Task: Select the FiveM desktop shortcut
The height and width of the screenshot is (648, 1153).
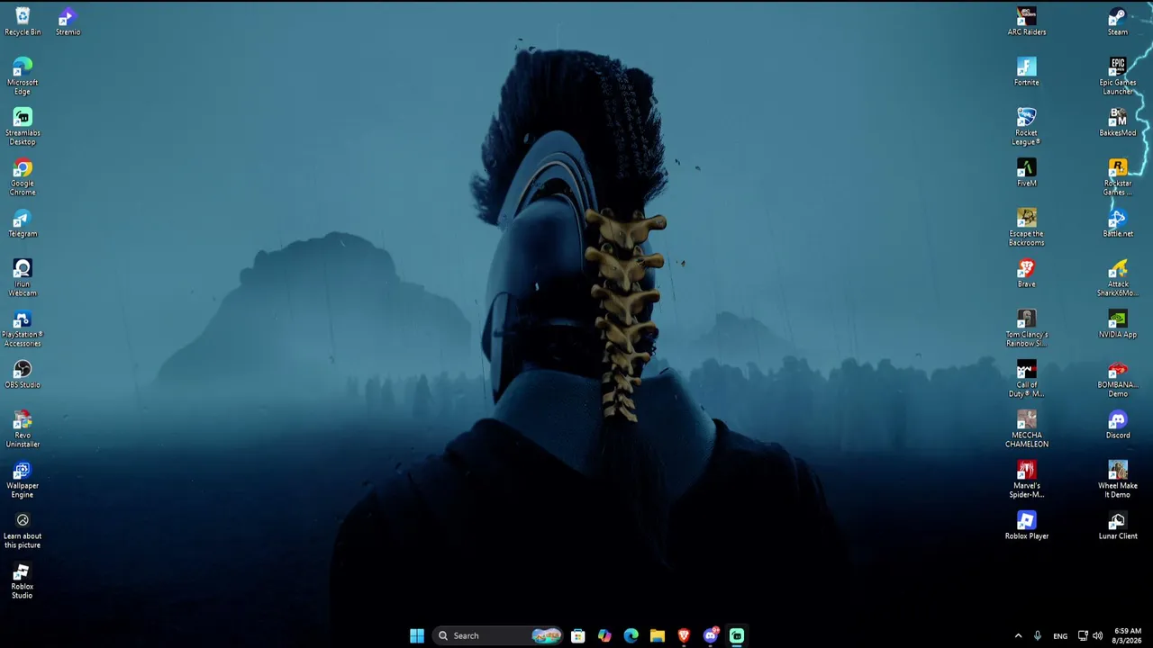Action: [x=1027, y=173]
